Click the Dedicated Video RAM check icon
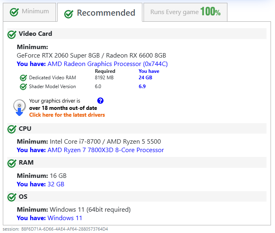This screenshot has width=275, height=233. coord(23,78)
